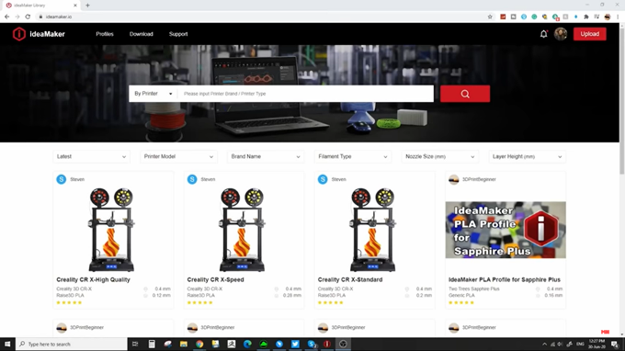625x351 pixels.
Task: Click the 3DPrintBeginner name on Sapphire Plus card
Action: pos(479,179)
